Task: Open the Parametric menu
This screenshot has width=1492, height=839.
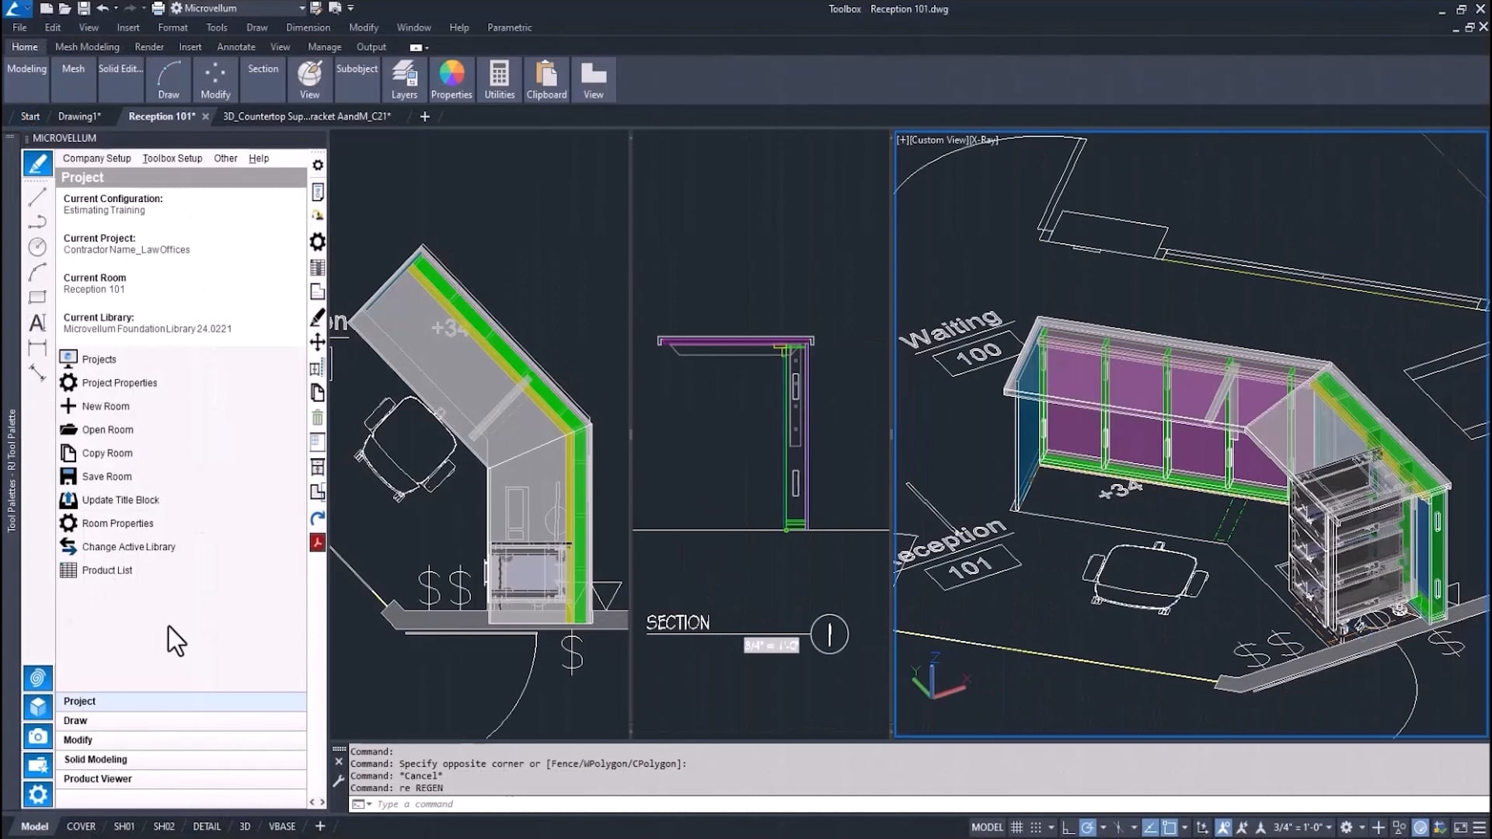Action: [510, 27]
